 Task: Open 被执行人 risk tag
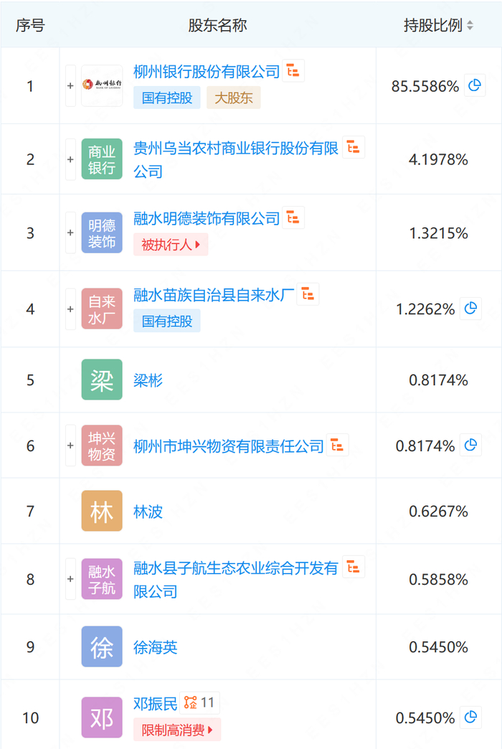point(171,245)
